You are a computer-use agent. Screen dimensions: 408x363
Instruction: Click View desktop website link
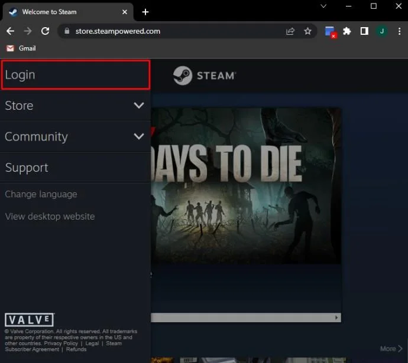click(50, 216)
